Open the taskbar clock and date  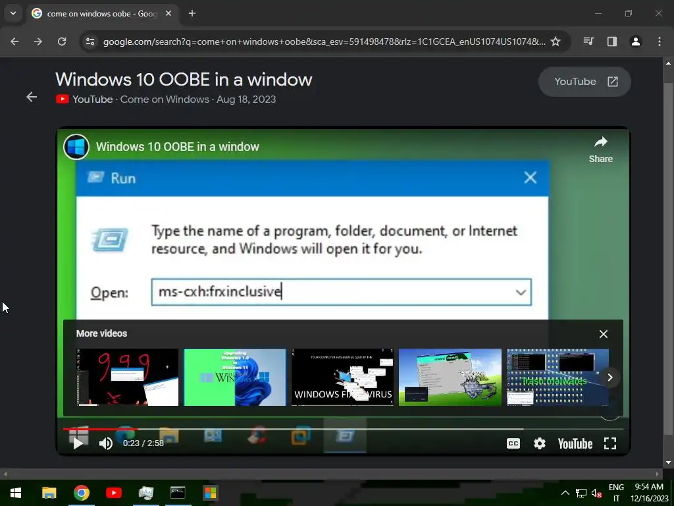pyautogui.click(x=650, y=493)
